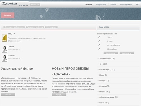Click the 'Голосовать' vote button

[x=111, y=53]
